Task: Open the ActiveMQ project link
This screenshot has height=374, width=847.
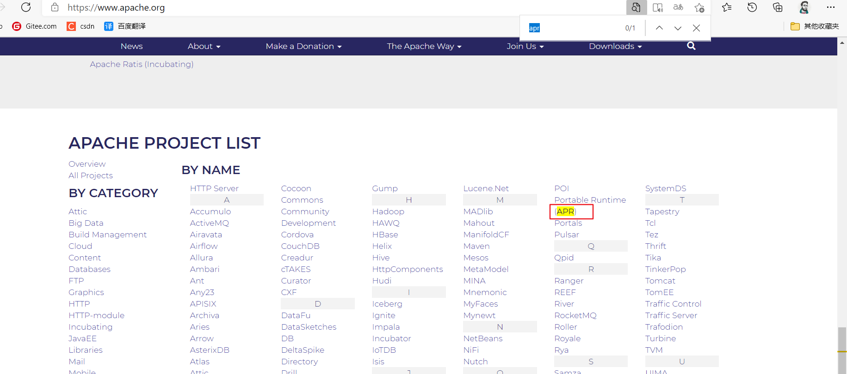Action: point(210,223)
